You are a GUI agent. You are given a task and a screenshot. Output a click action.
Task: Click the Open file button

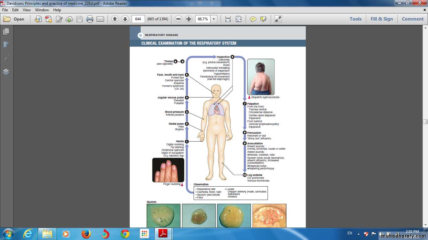click(x=14, y=19)
